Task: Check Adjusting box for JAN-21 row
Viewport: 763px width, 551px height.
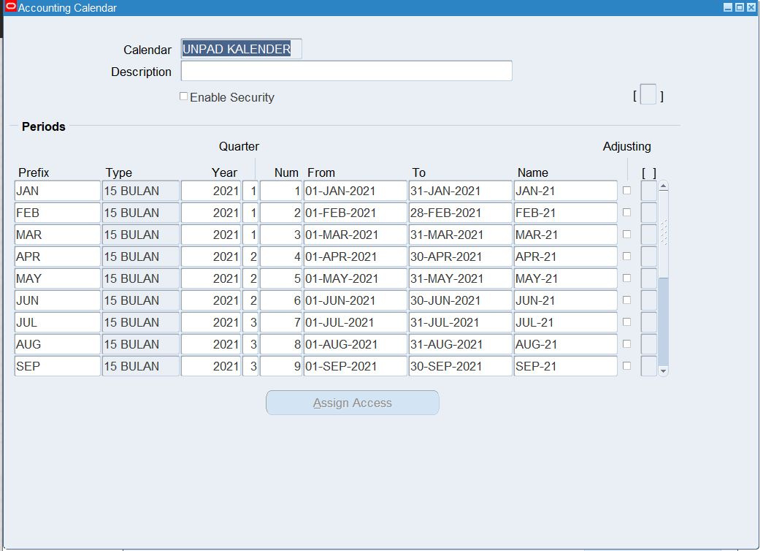Action: (x=626, y=191)
